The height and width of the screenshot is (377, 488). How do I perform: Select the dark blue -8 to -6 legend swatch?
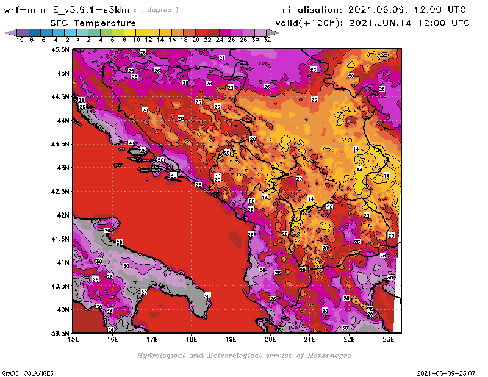[35, 32]
